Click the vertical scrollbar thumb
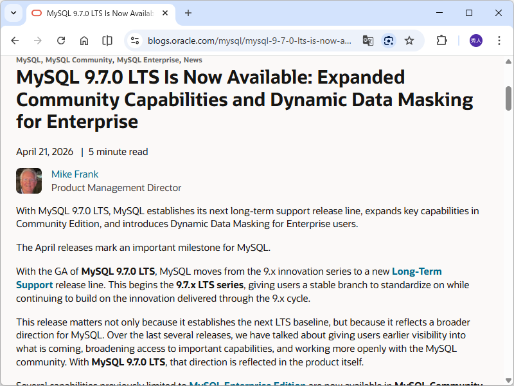Image resolution: width=514 pixels, height=386 pixels. (508, 98)
